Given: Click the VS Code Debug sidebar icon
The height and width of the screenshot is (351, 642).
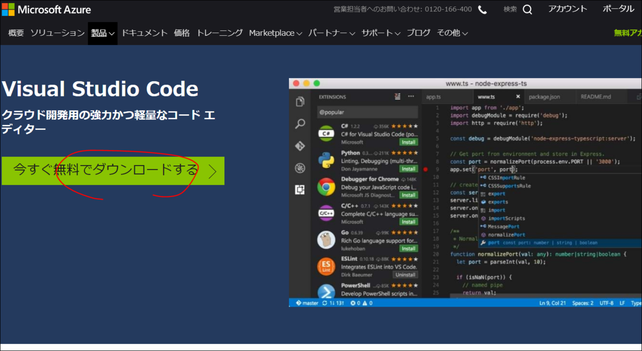Looking at the screenshot, I should [x=300, y=168].
